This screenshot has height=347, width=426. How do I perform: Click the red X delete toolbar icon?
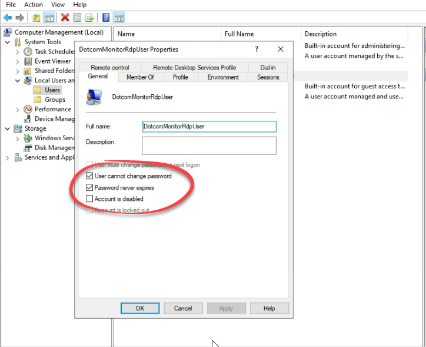(x=65, y=18)
